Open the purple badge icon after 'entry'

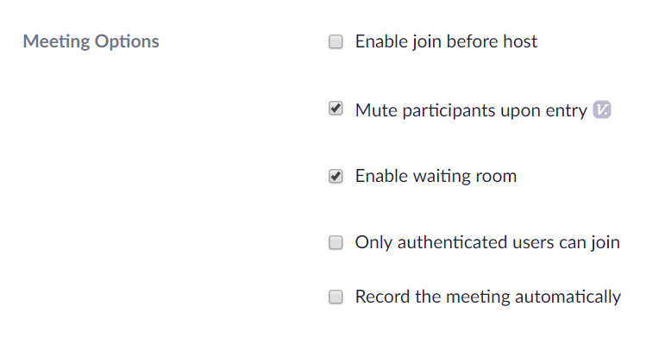(602, 109)
